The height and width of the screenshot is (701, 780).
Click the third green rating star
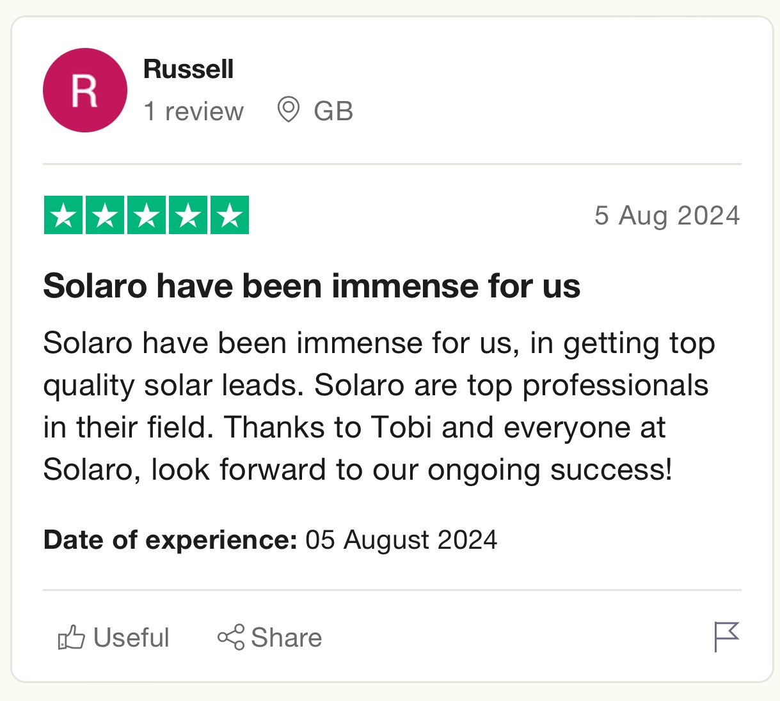[x=147, y=216]
